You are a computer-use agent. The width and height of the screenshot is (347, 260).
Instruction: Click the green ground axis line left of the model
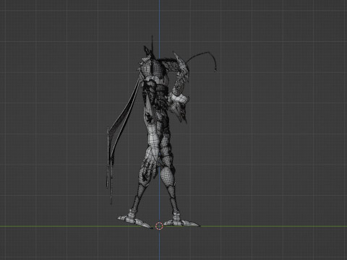pyautogui.click(x=58, y=226)
